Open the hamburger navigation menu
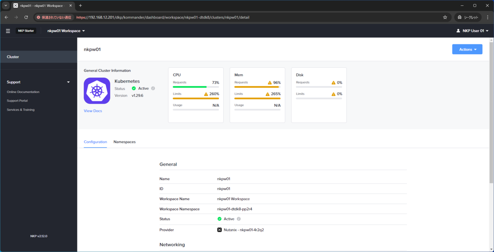Screen dimensions: 494x252 tap(8, 31)
